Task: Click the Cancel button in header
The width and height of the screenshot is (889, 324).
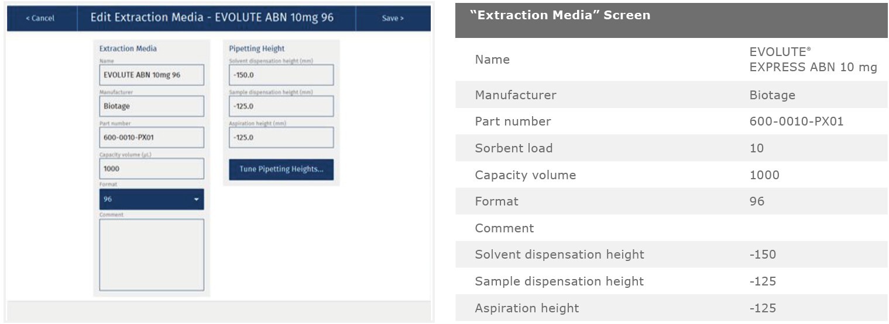Action: (x=40, y=18)
